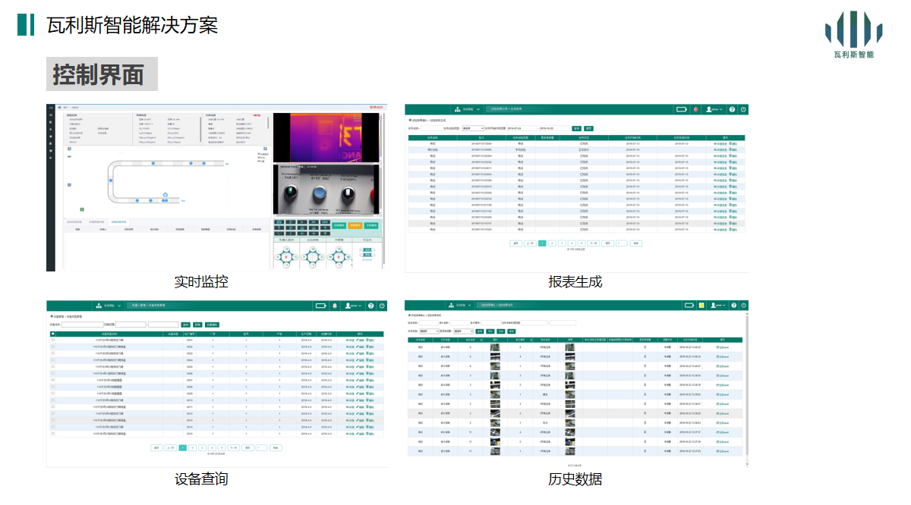Screen dimensions: 911x505
Task: Click the orange mode button in monitoring panel
Action: [x=355, y=225]
